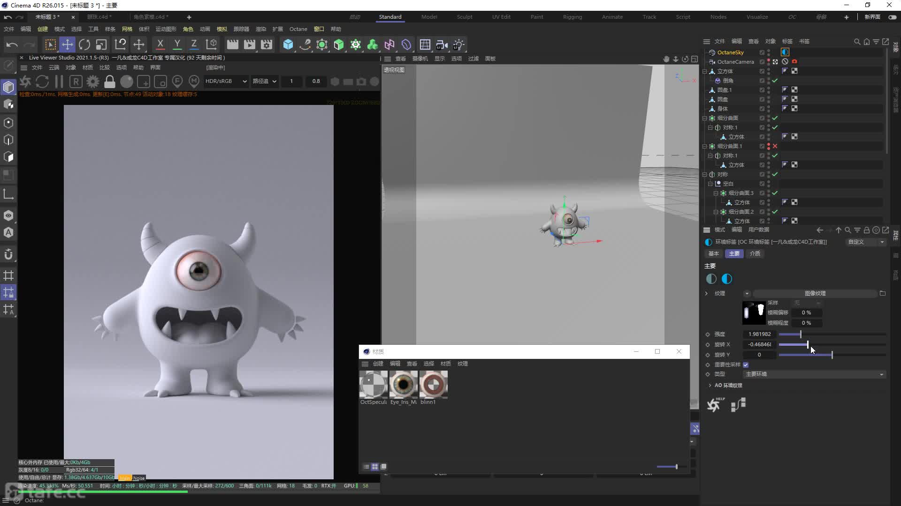Click the Live Viewer render region R icon
Viewport: 901px width, 506px height.
(76, 82)
